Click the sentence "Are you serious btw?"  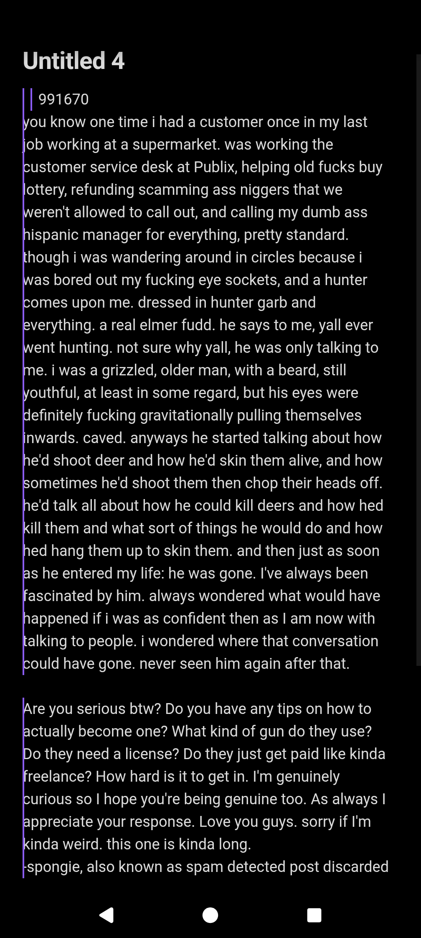[92, 709]
